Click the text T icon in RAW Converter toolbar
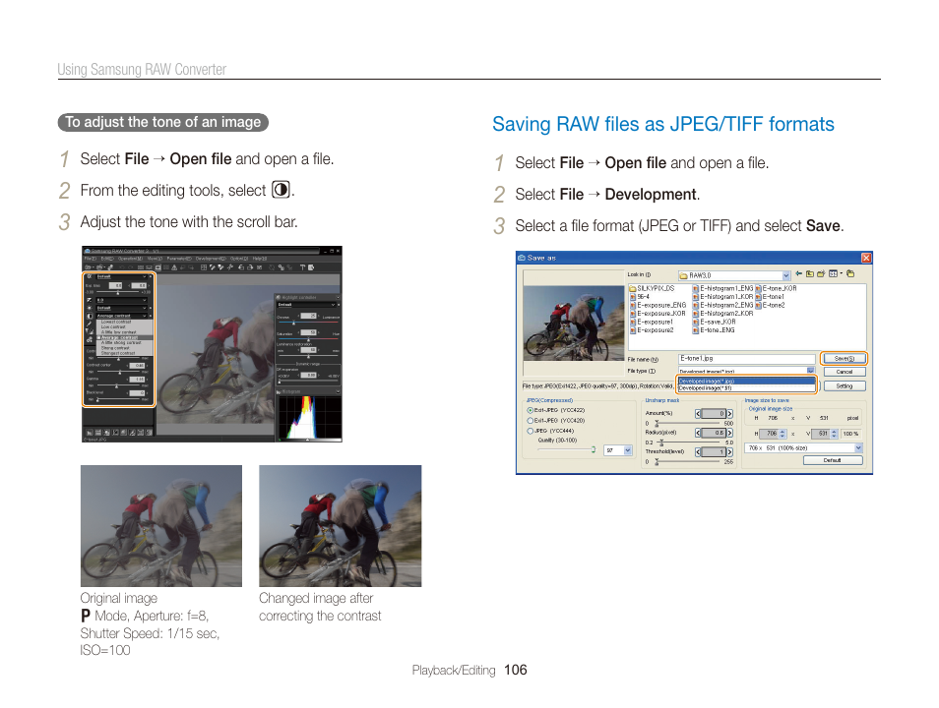This screenshot has height=708, width=939. pos(302,266)
